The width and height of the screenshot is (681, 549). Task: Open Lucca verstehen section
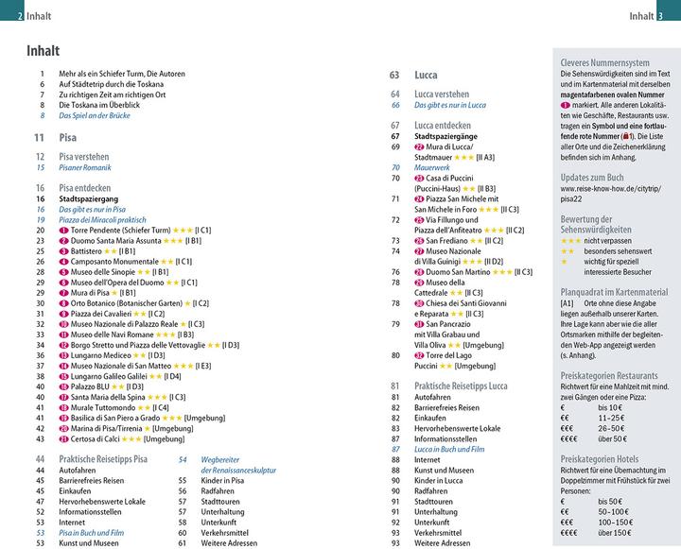442,94
